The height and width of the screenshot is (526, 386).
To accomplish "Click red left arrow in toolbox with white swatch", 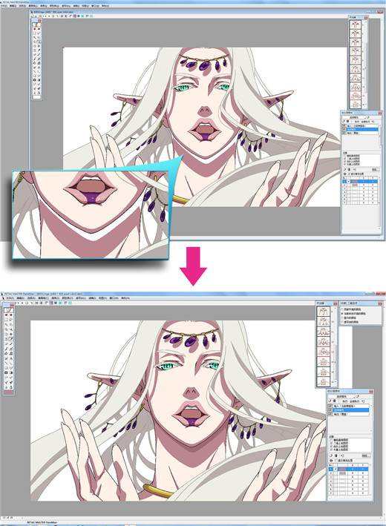I will (x=35, y=29).
